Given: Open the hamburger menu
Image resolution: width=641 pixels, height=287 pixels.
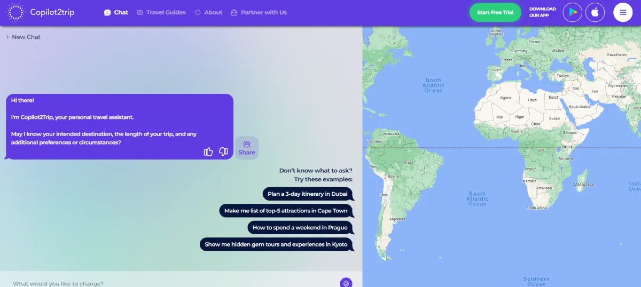Looking at the screenshot, I should 623,12.
